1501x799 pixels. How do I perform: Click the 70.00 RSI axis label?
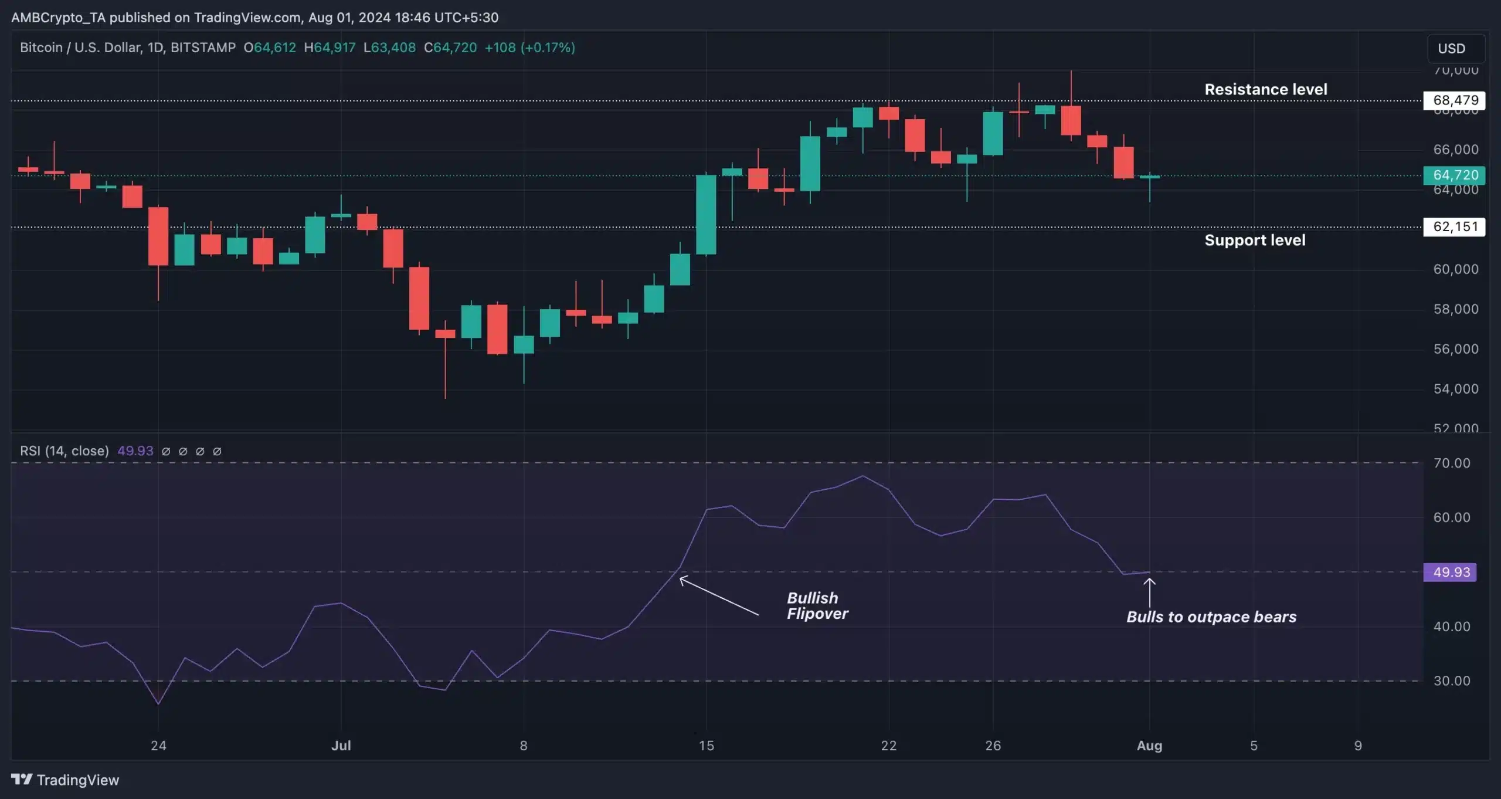[1452, 463]
